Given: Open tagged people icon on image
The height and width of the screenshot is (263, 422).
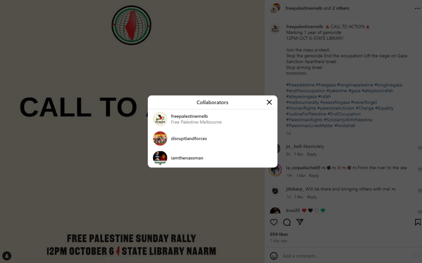Looking at the screenshot, I should 7,256.
